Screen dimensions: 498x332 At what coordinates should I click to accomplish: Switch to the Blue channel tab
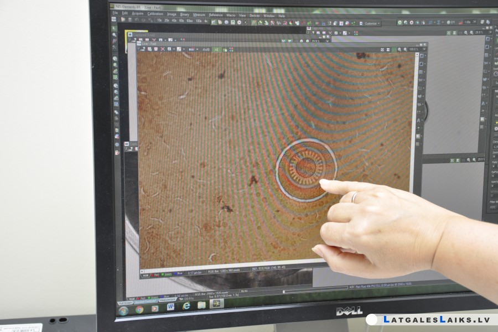click(x=178, y=273)
